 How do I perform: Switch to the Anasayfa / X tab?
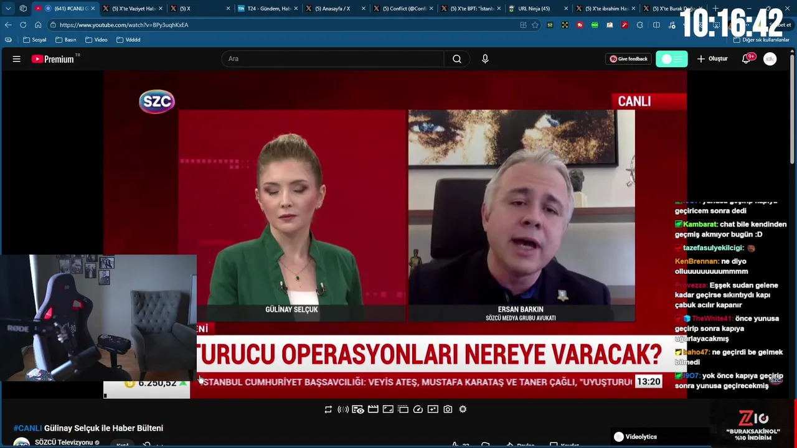[x=336, y=9]
